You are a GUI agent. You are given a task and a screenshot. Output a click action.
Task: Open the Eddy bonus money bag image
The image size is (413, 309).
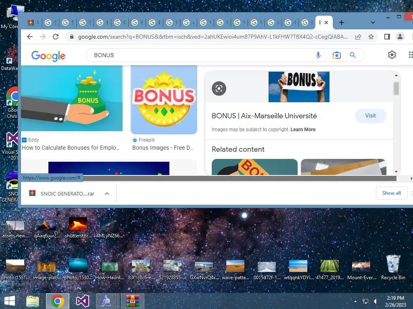72,98
